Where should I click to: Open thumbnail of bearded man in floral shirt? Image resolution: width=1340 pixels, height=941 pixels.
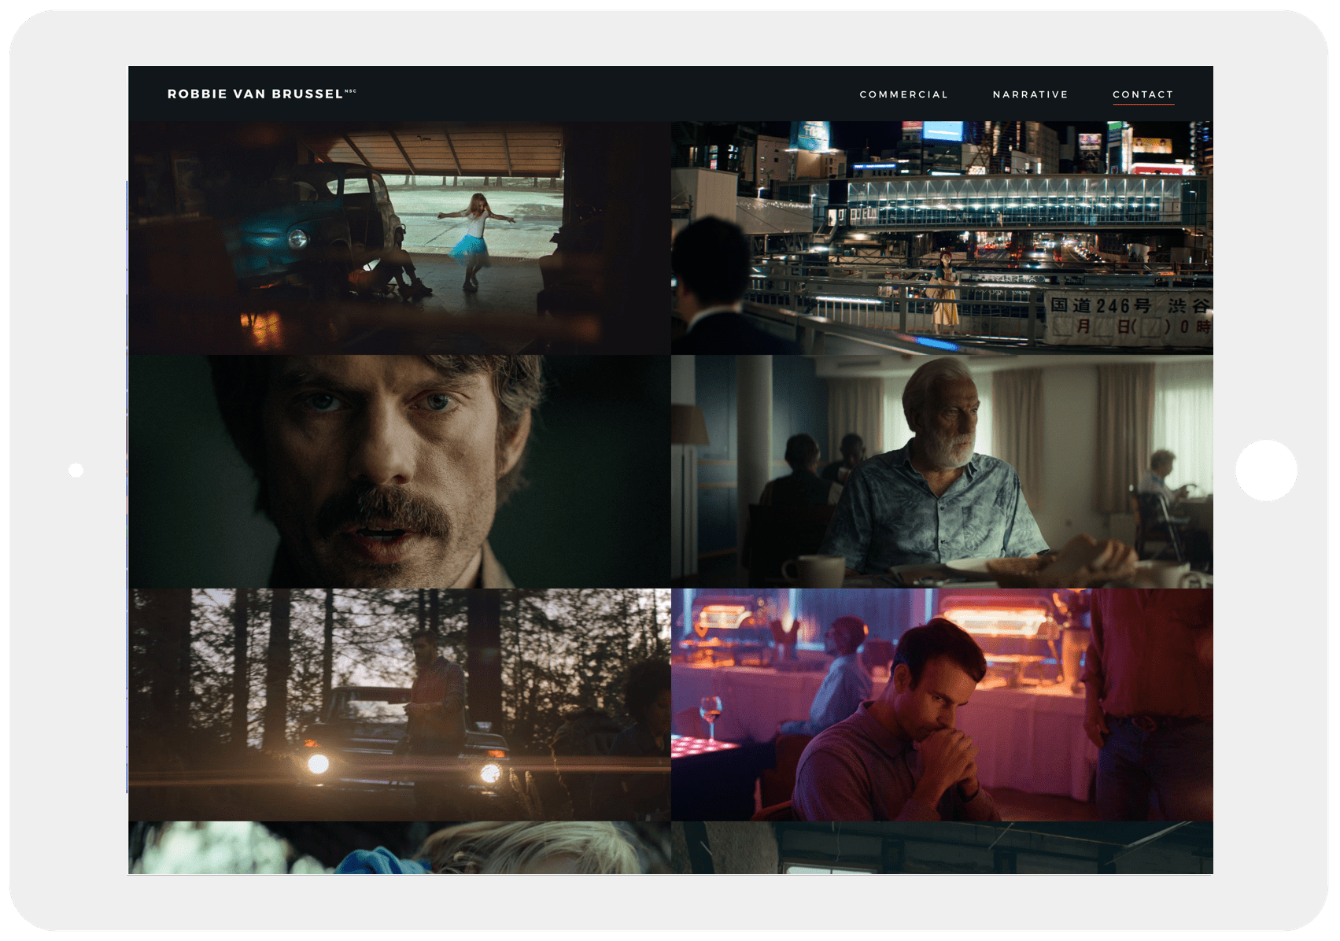(942, 471)
